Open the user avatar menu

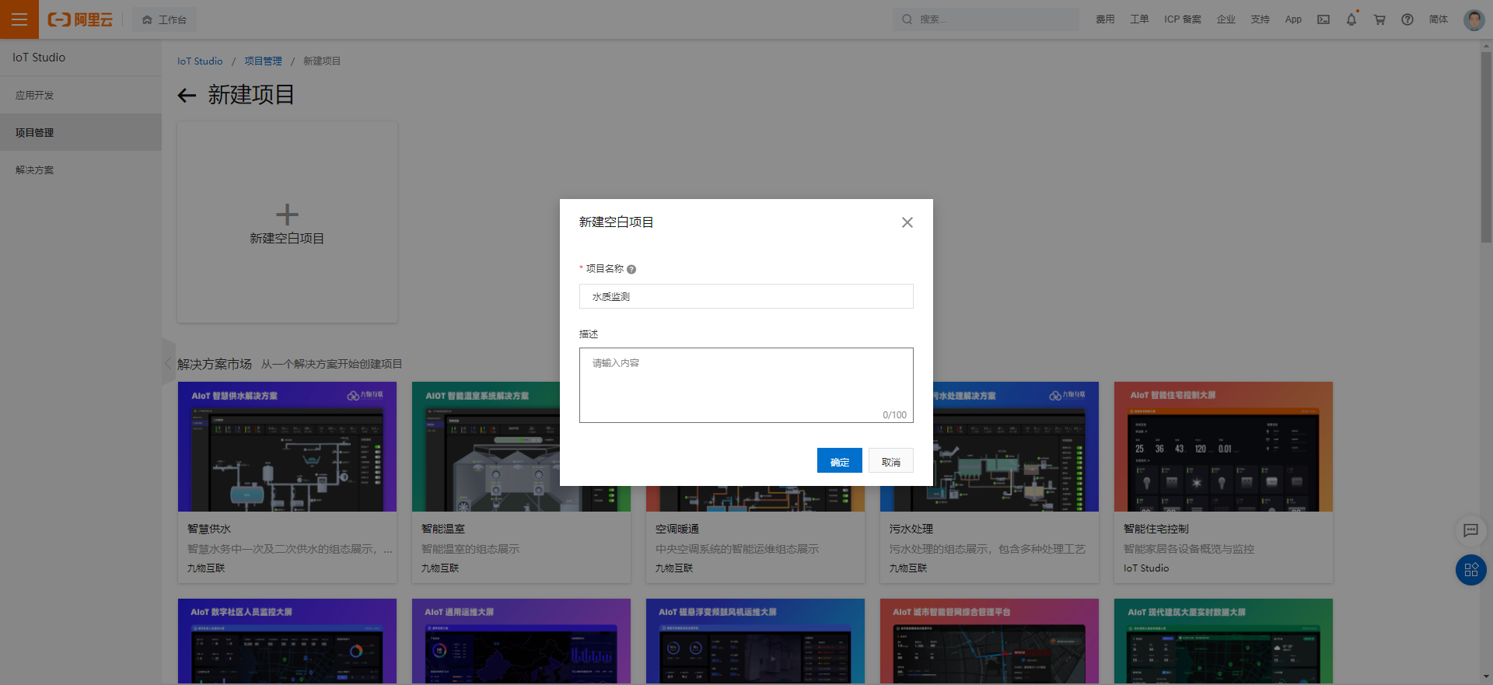pos(1474,19)
